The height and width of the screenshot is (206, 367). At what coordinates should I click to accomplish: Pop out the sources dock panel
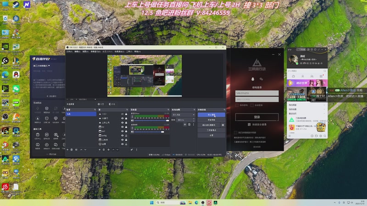pos(127,109)
